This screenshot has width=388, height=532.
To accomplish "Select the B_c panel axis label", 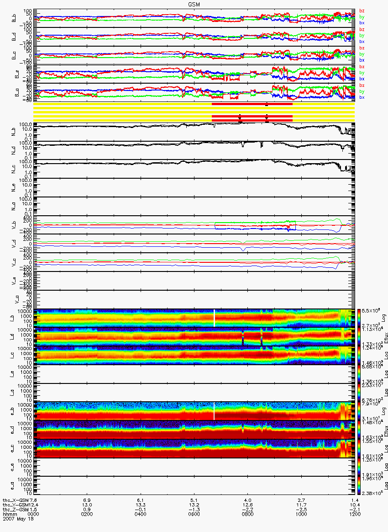I will click(x=14, y=56).
